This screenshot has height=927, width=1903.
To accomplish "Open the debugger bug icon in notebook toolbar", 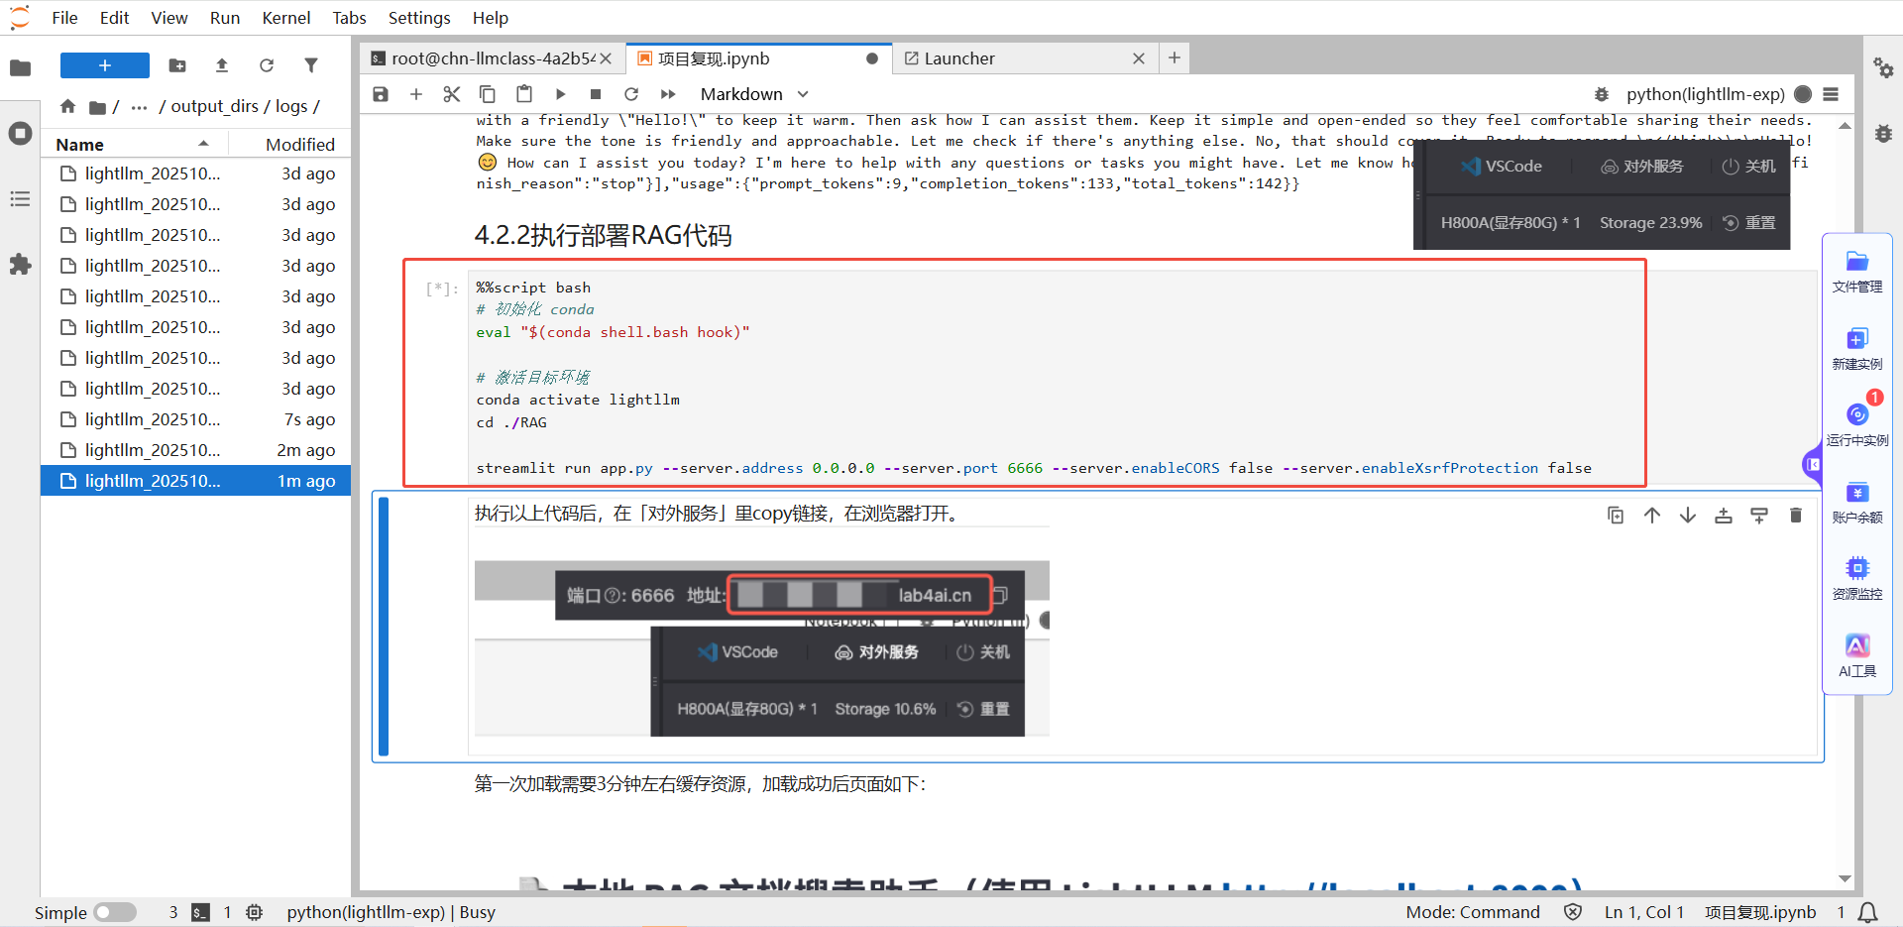I will (x=1602, y=94).
